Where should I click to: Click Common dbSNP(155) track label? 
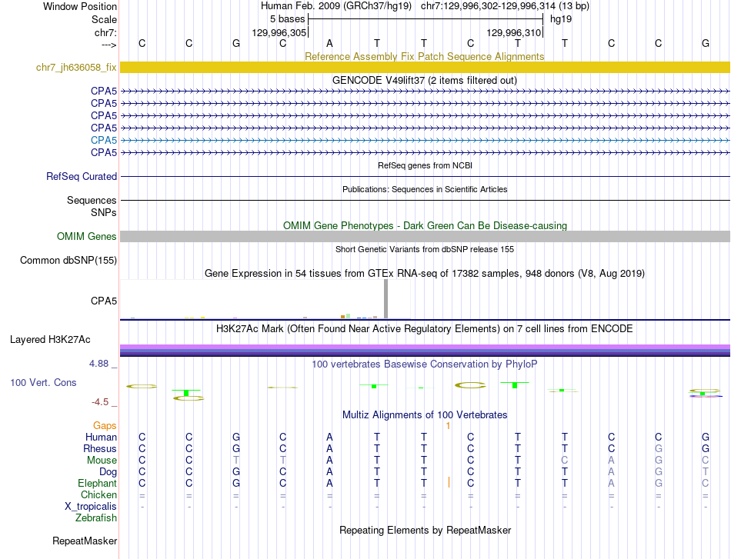pos(68,260)
